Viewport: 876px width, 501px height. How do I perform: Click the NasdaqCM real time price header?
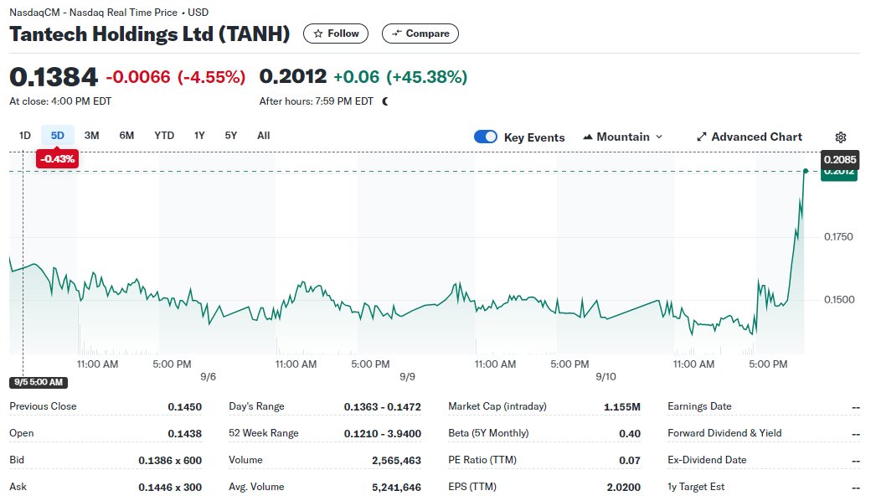109,13
